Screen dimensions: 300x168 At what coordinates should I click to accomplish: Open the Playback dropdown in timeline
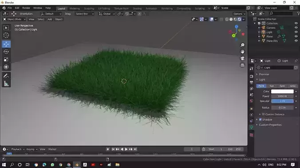[18, 149]
